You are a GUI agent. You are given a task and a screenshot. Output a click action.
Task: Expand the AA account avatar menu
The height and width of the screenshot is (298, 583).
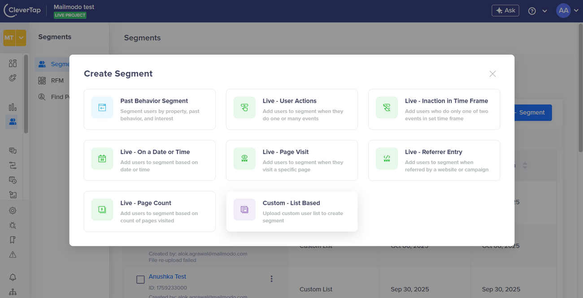click(x=567, y=11)
